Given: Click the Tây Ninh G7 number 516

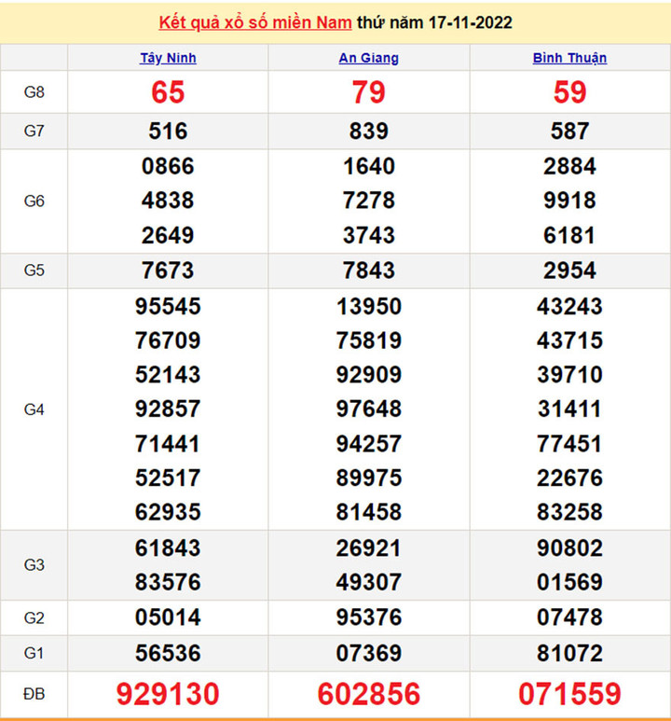Looking at the screenshot, I should (x=168, y=132).
